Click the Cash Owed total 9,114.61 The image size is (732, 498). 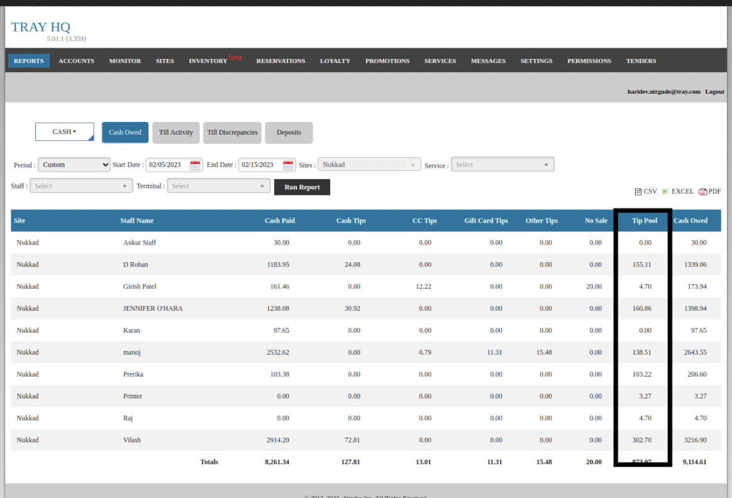694,462
